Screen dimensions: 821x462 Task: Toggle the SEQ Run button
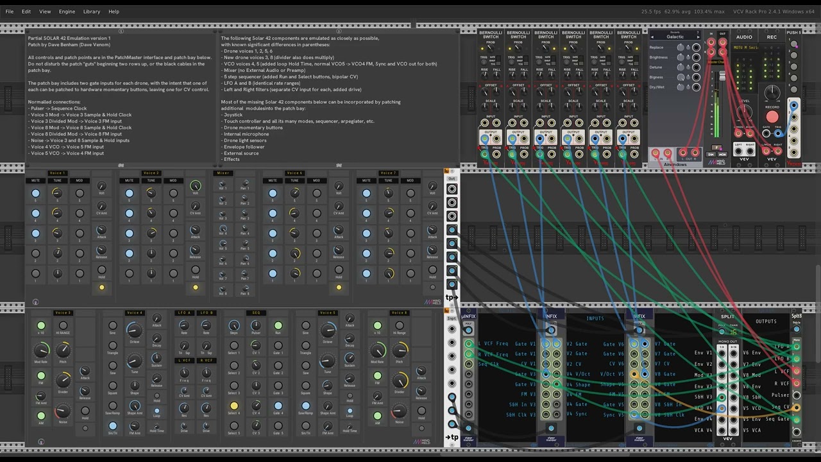click(x=278, y=326)
